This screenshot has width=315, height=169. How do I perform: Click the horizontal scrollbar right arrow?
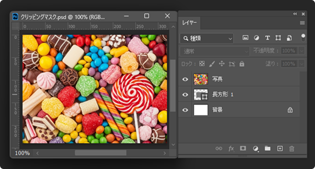tap(165, 153)
